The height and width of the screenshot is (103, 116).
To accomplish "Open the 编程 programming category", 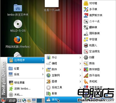I will [63, 63].
